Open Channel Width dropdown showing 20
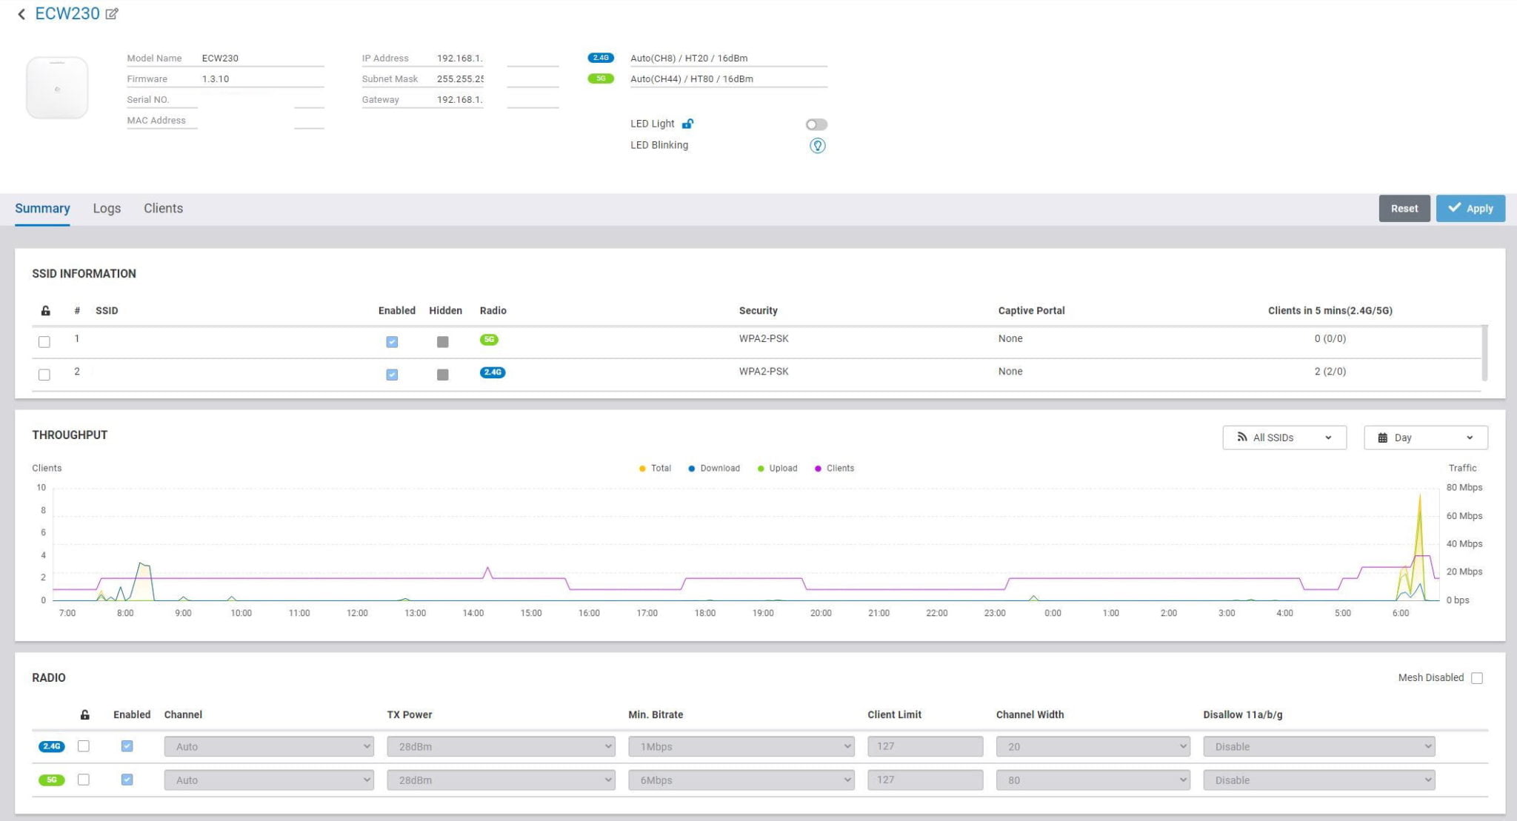Screen dimensions: 1517x821 (x=1093, y=746)
